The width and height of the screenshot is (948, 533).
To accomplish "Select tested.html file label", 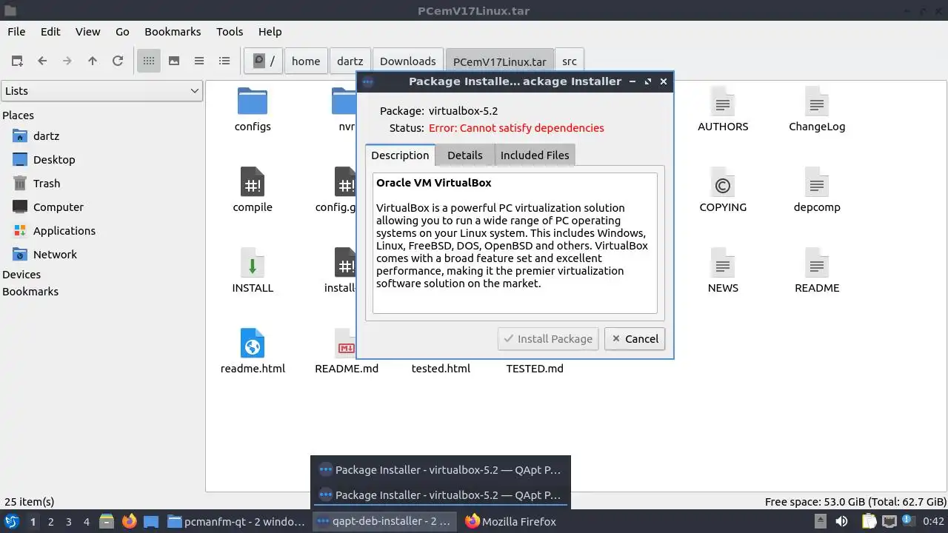I will point(441,369).
